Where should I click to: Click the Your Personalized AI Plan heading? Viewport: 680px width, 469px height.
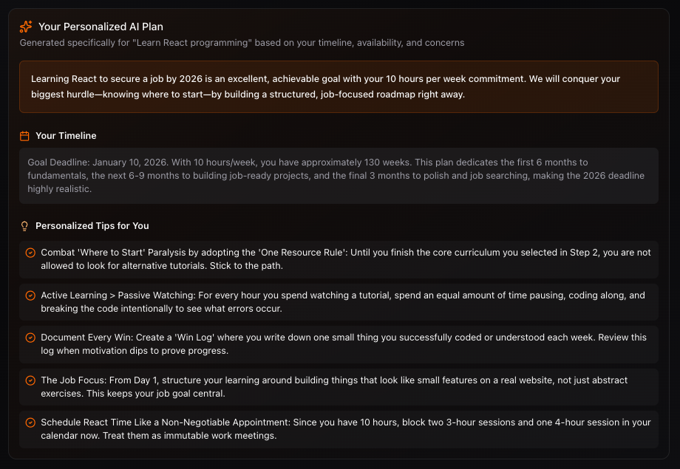tap(101, 27)
